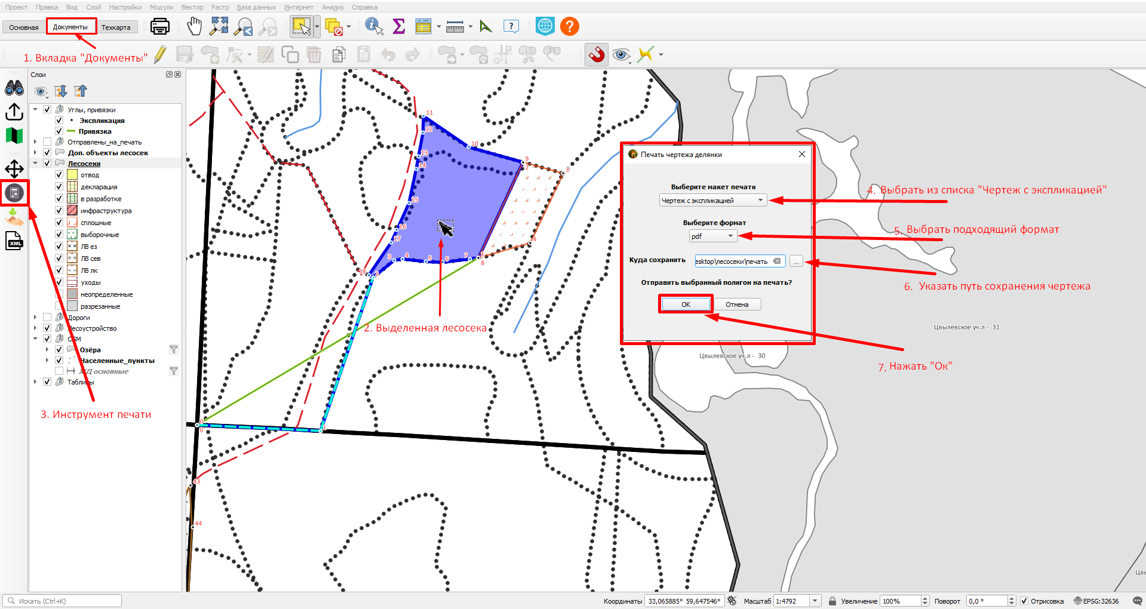Click the download hand icon in sidebar

(14, 217)
